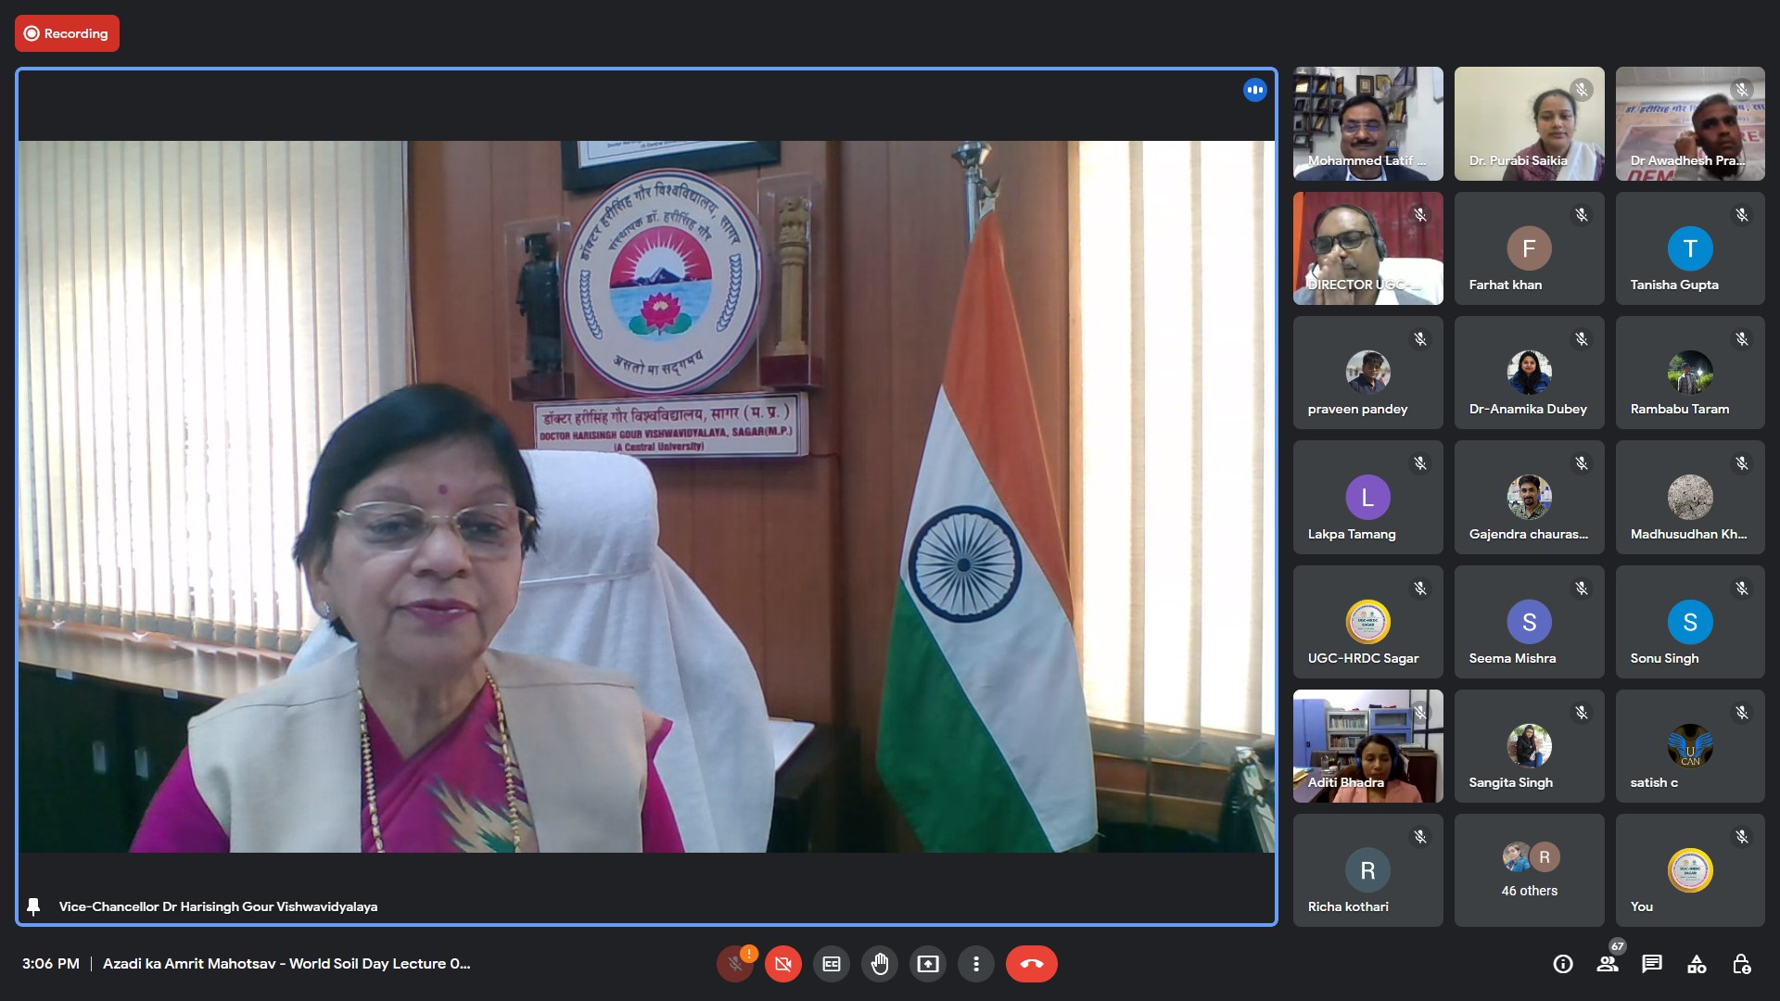Select the Aditi Bhadra video tile

click(x=1367, y=746)
